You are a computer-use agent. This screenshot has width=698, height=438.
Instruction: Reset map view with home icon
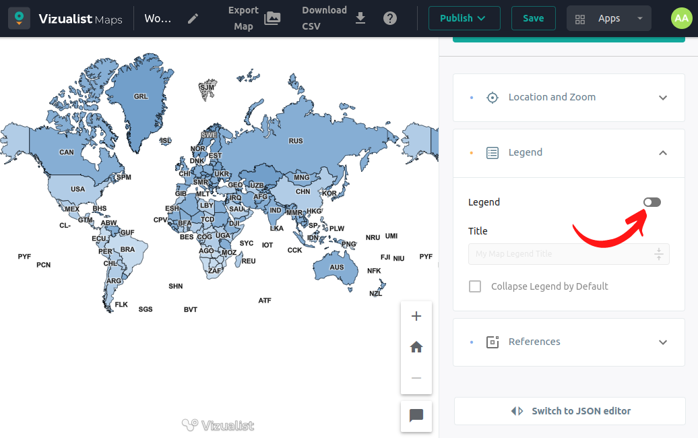[x=416, y=347]
